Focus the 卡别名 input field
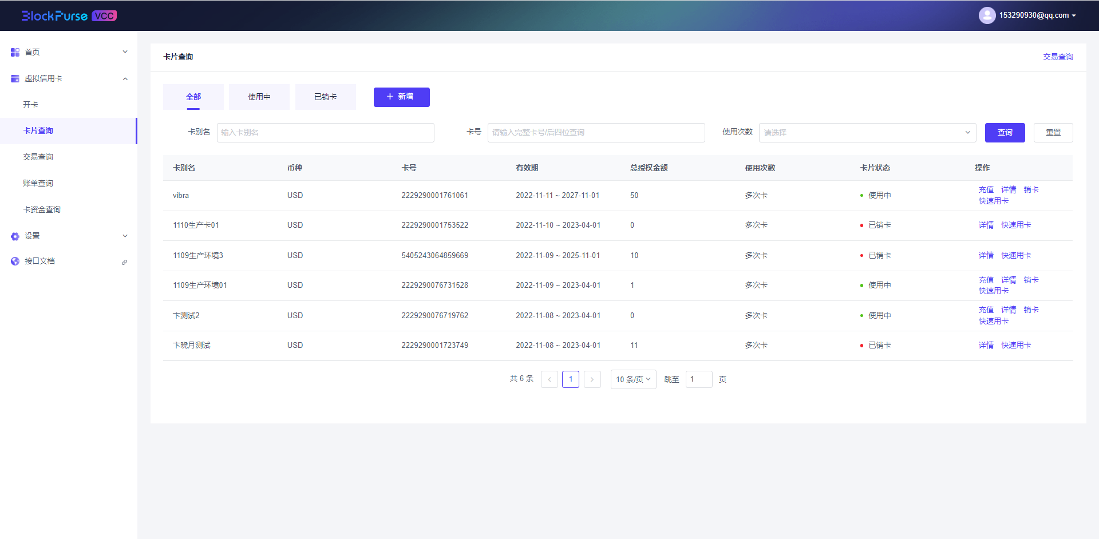 (326, 132)
